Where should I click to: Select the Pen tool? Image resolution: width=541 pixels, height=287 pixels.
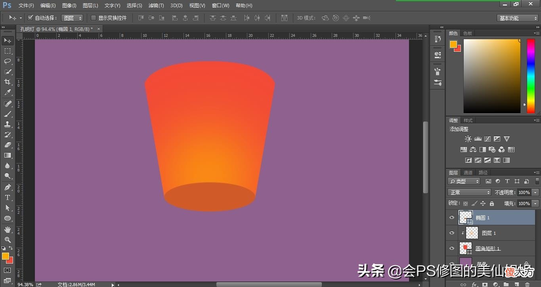(x=8, y=187)
